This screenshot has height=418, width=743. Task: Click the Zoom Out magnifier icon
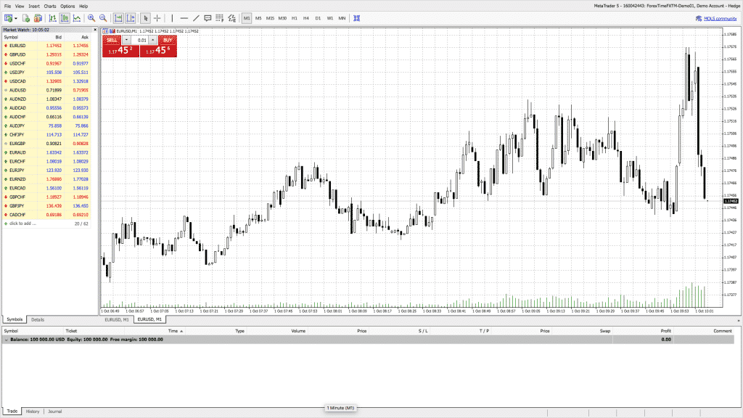tap(102, 17)
